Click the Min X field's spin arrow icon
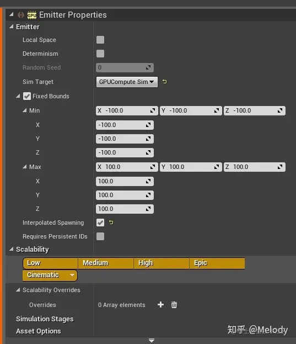 pos(148,125)
